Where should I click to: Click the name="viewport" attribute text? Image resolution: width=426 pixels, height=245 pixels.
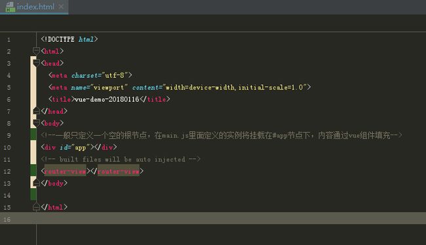click(99, 88)
